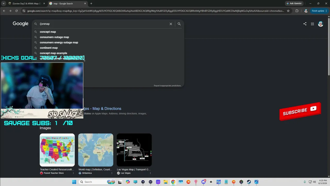Viewport: 330px width, 186px height.
Task: Open the Chrome extensions puzzle menu
Action: [297, 11]
